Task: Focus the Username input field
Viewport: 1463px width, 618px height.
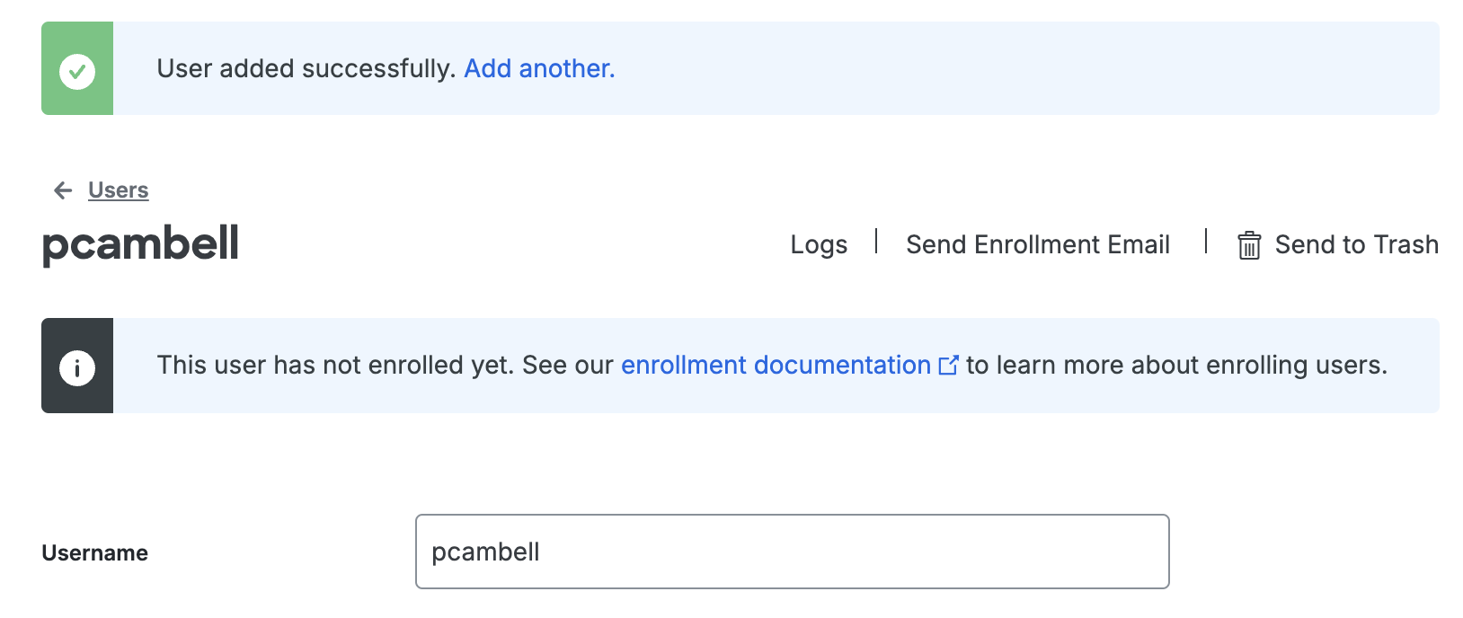Action: pos(792,552)
